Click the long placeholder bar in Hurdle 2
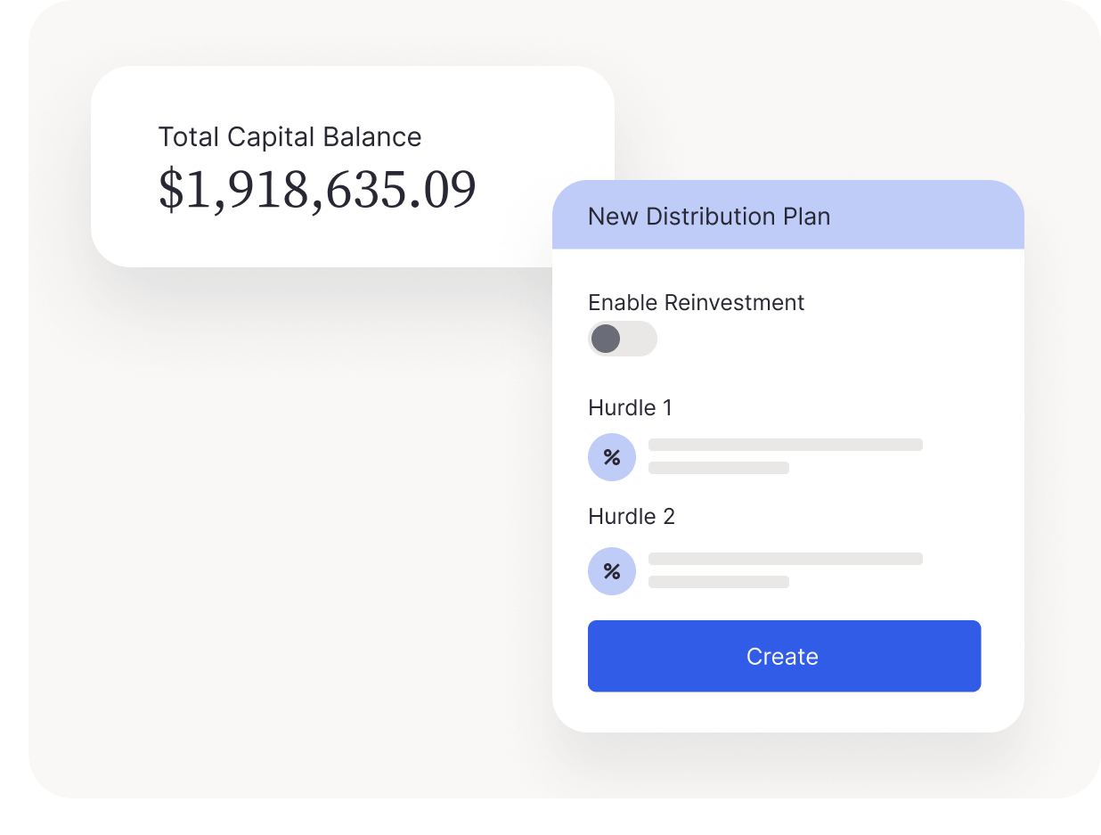The height and width of the screenshot is (835, 1101). tap(786, 559)
